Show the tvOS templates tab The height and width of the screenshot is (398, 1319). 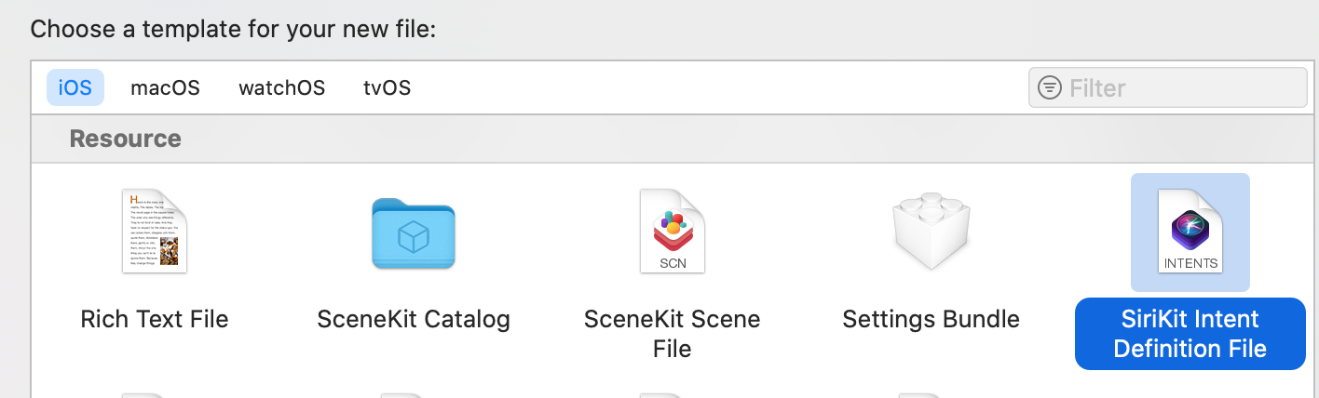(388, 87)
